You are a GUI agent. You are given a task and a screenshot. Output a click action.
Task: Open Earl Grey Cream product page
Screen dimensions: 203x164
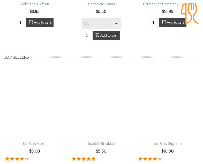point(35,144)
